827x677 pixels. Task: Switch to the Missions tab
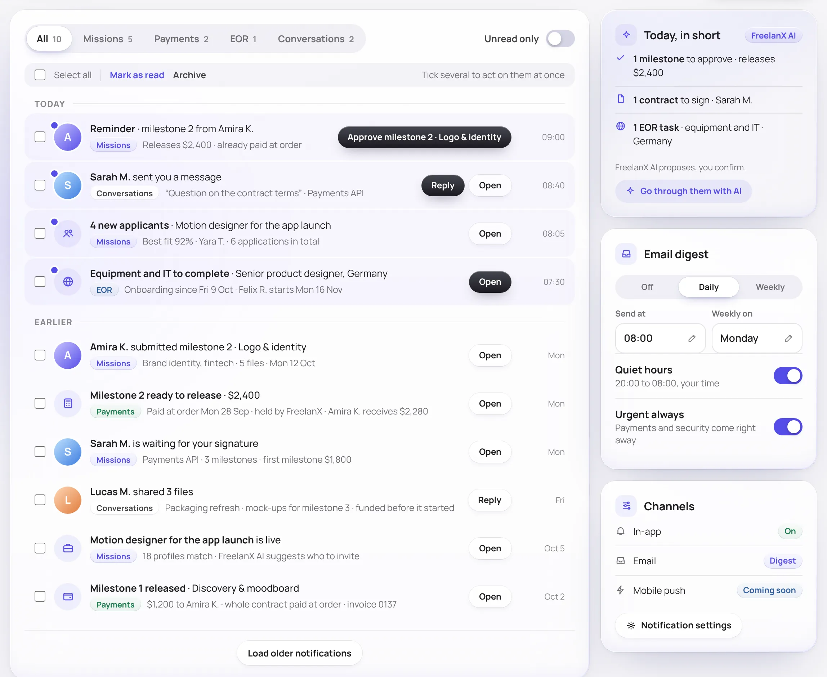(x=108, y=39)
